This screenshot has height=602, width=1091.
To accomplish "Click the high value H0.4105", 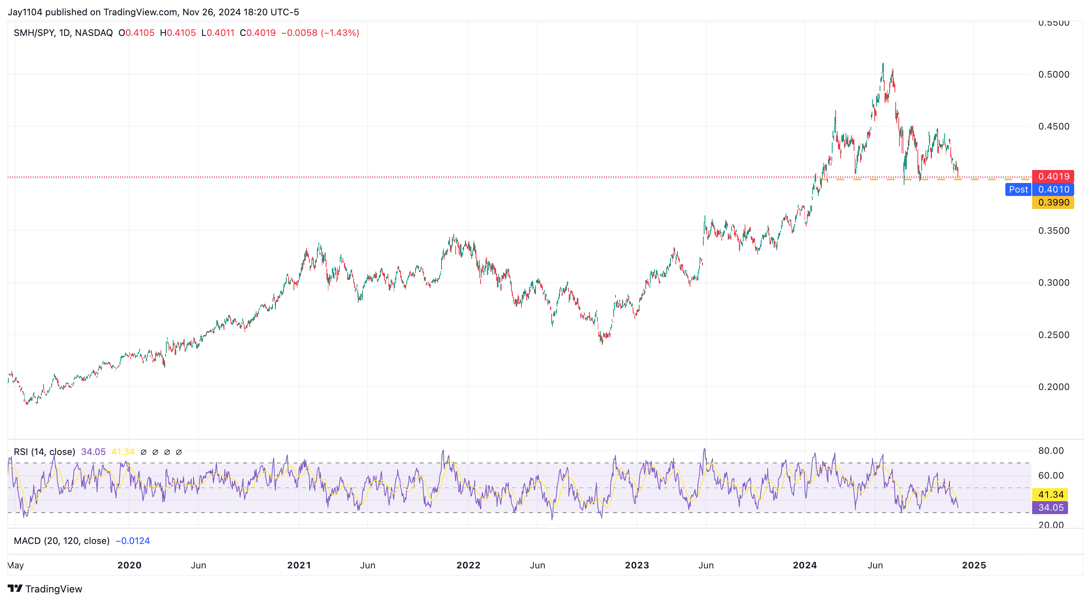I will (x=178, y=32).
